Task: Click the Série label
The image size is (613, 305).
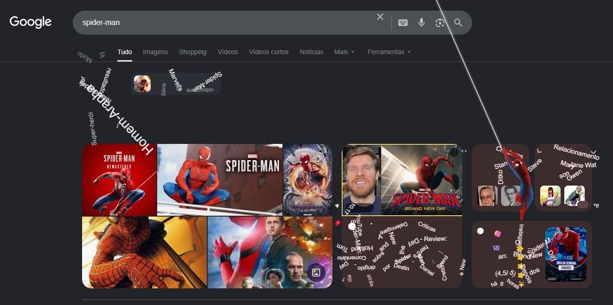Action: pos(163,90)
